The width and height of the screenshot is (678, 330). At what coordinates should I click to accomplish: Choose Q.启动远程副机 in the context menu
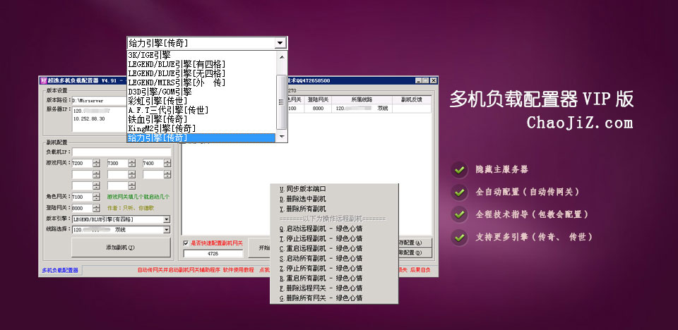334,228
